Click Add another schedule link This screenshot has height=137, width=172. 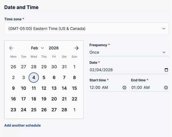pos(23,125)
